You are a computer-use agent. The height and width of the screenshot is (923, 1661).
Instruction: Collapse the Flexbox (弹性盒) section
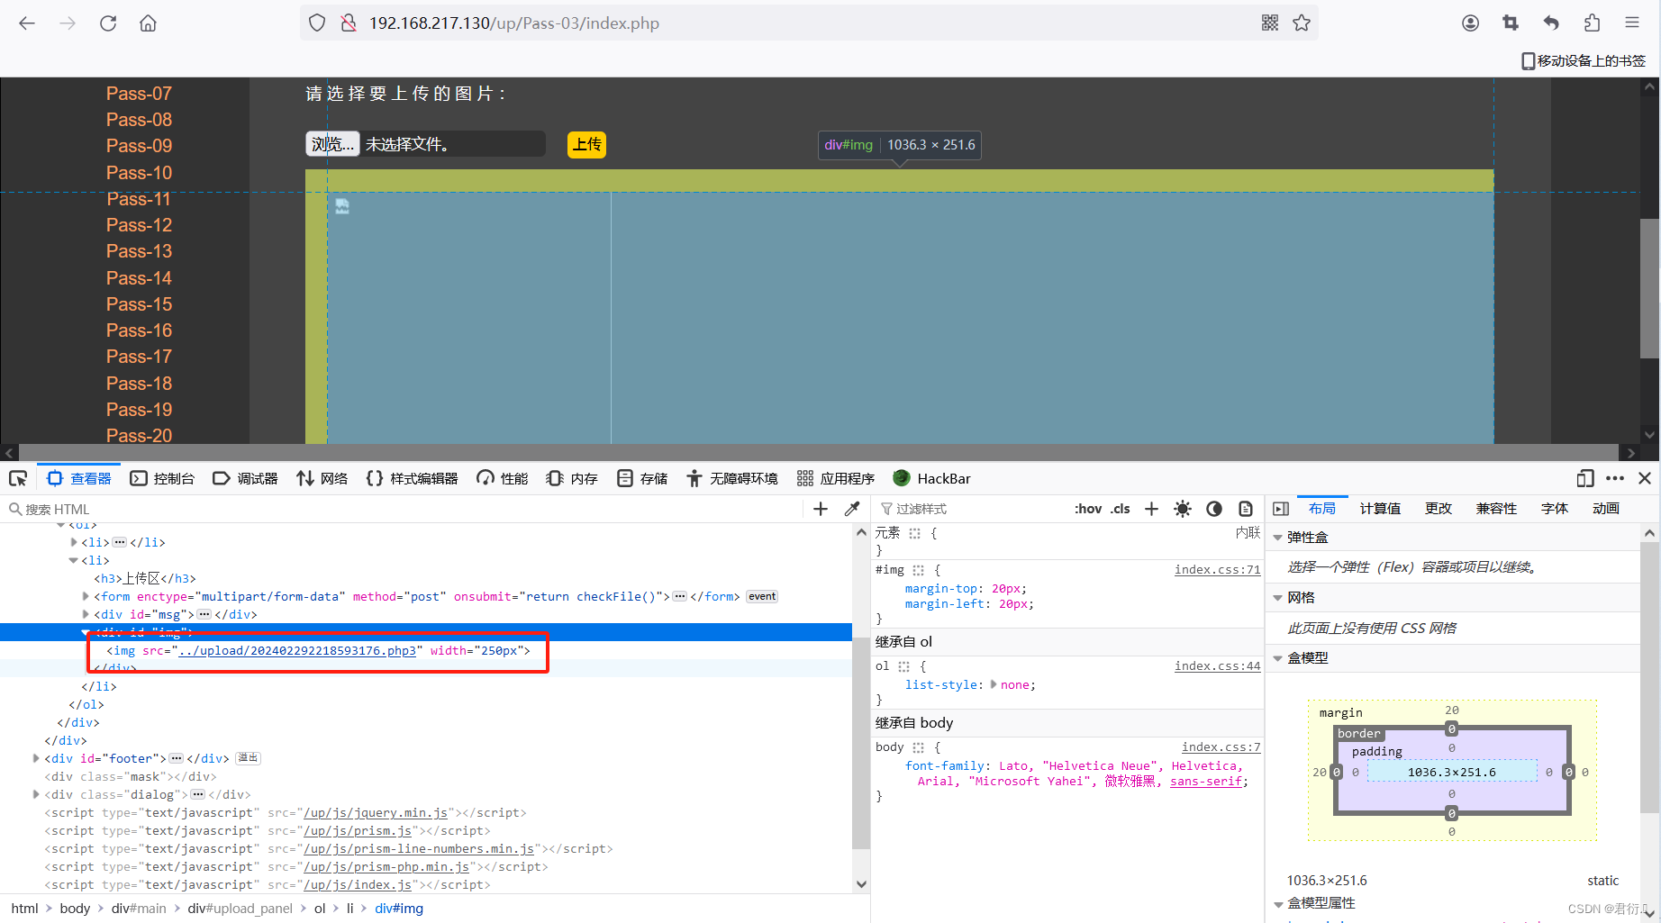pos(1277,538)
